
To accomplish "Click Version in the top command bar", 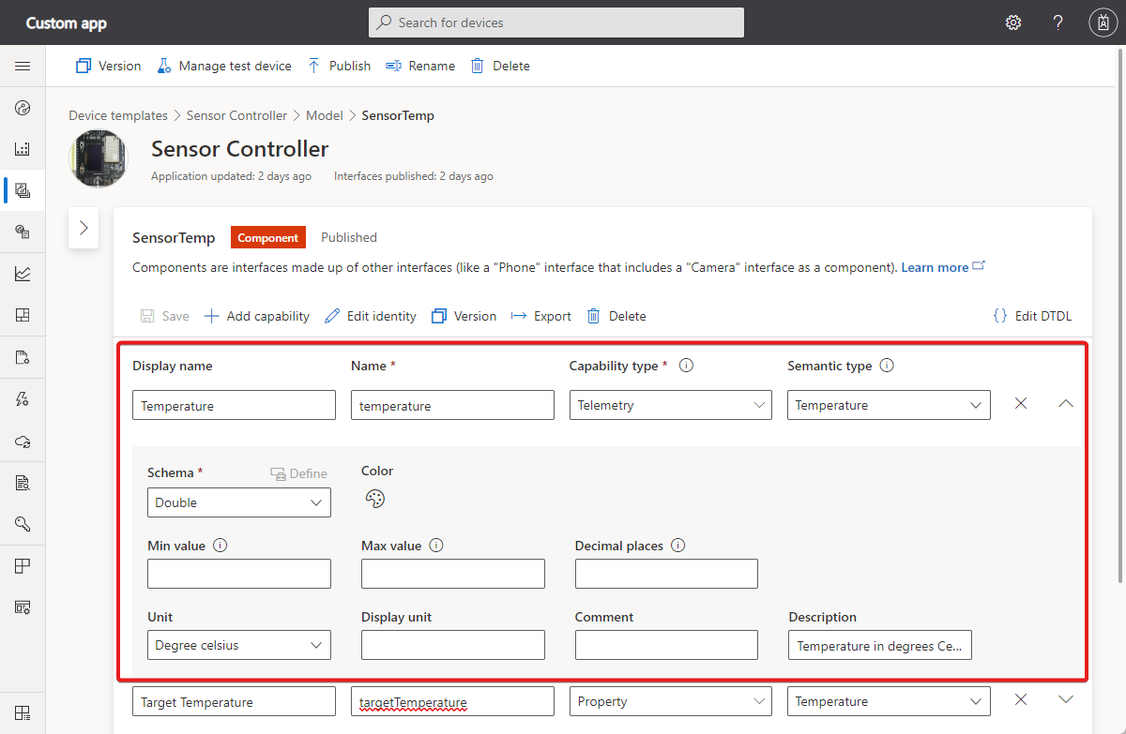I will [109, 66].
